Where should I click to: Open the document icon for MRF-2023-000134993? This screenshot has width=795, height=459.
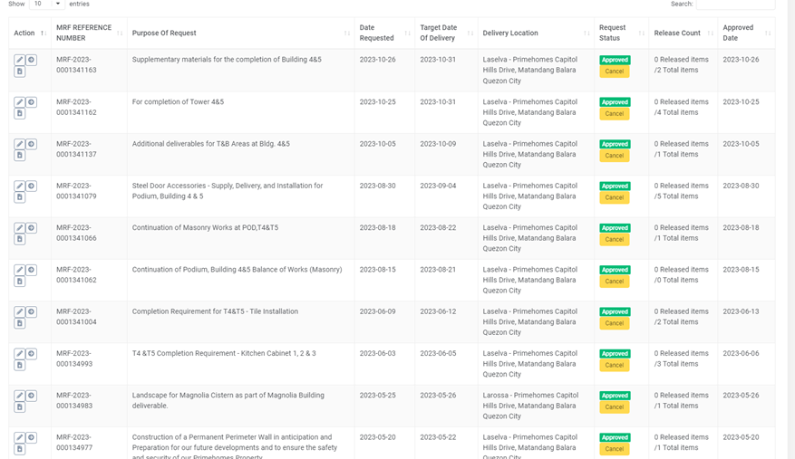click(x=19, y=365)
